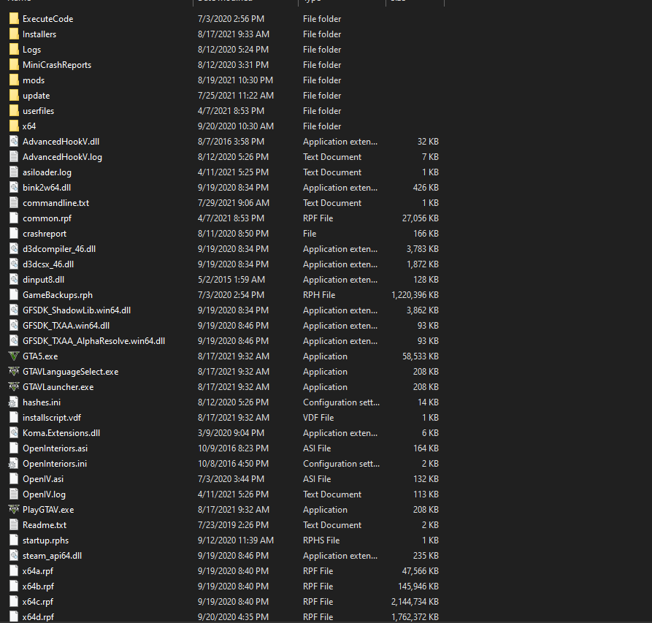Click the common.rpf file icon

click(x=14, y=218)
